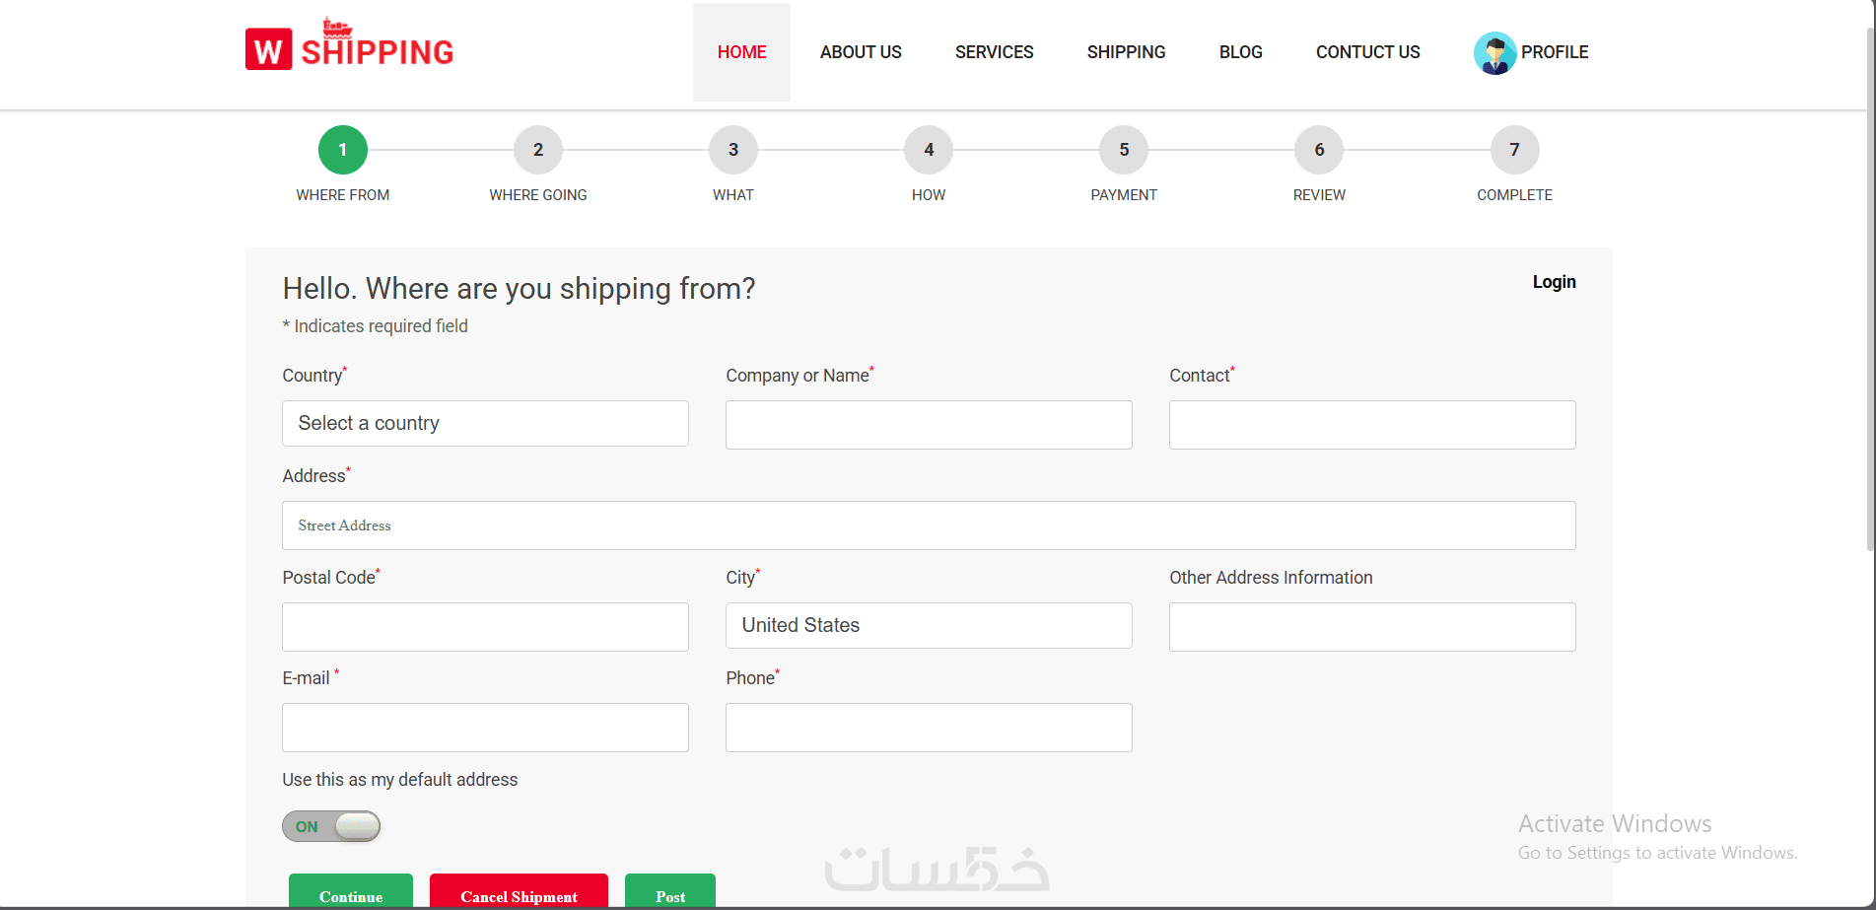The width and height of the screenshot is (1876, 910).
Task: Open the profile avatar icon
Action: 1494,52
